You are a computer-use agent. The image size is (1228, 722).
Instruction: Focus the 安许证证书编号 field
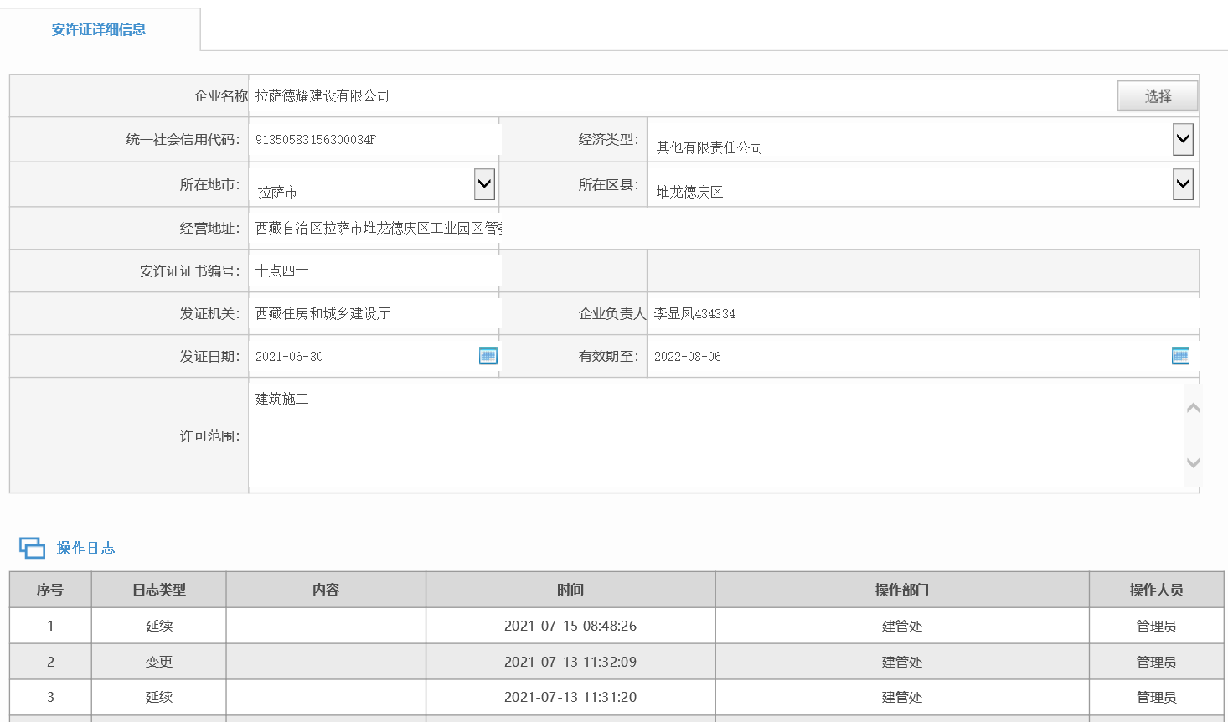tap(373, 271)
